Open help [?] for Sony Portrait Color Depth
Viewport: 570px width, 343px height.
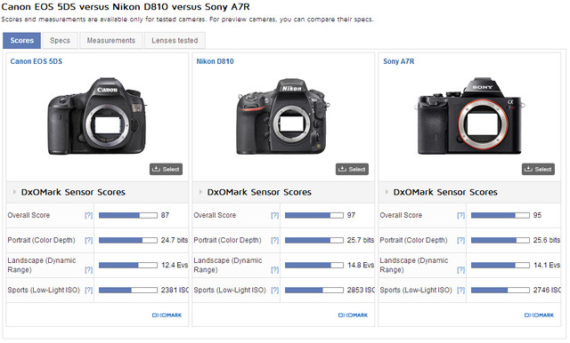461,240
